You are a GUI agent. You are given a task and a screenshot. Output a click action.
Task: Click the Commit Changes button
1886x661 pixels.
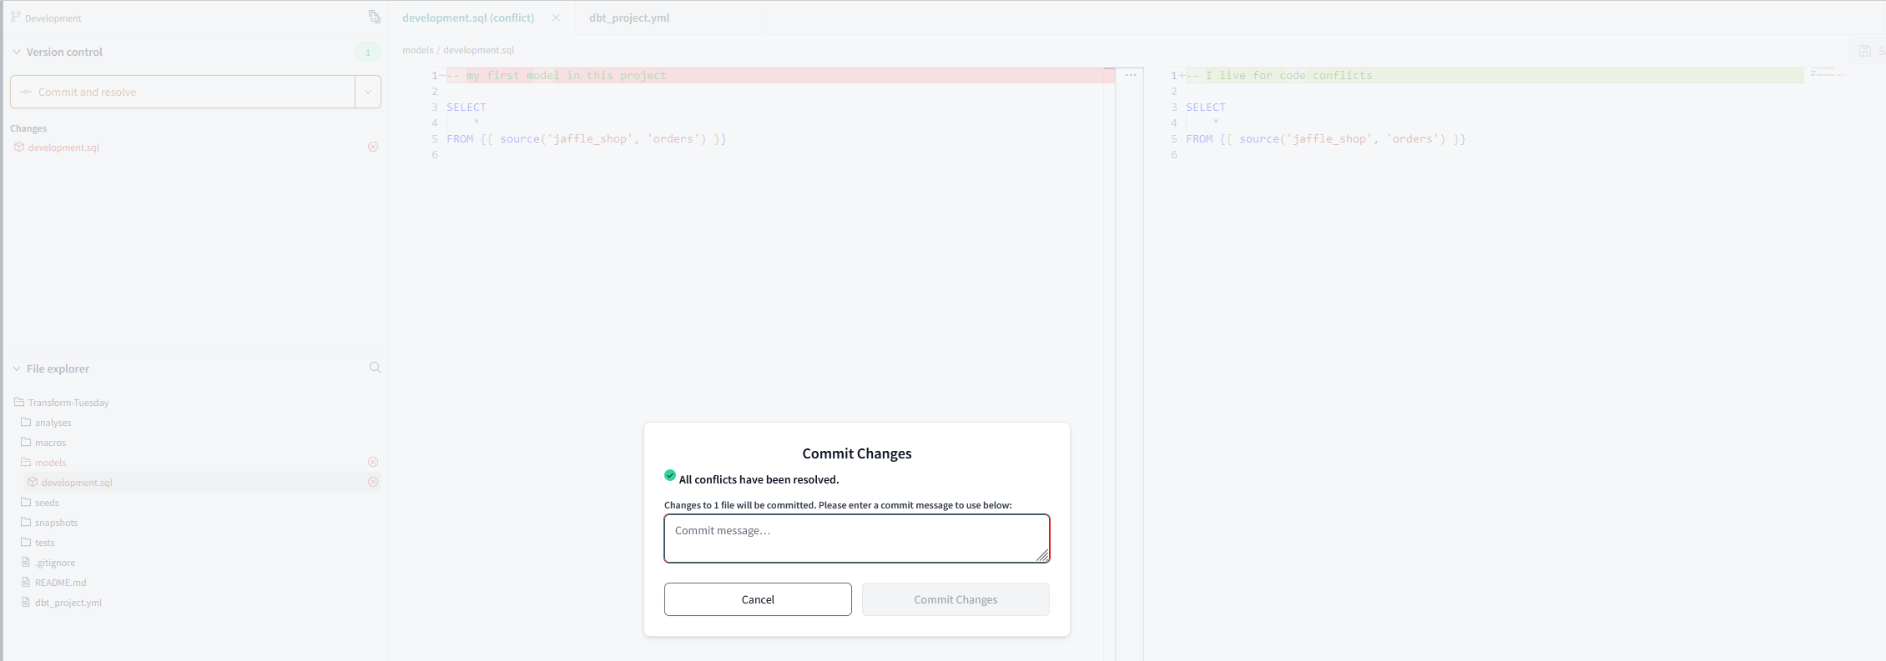[955, 599]
